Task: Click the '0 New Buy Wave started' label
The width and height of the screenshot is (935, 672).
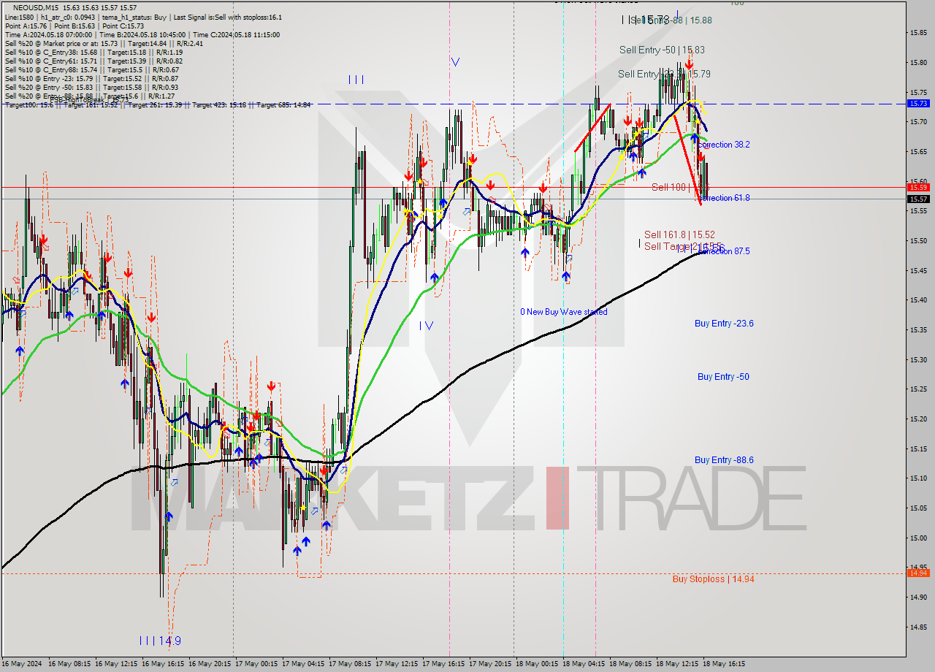Action: coord(563,312)
